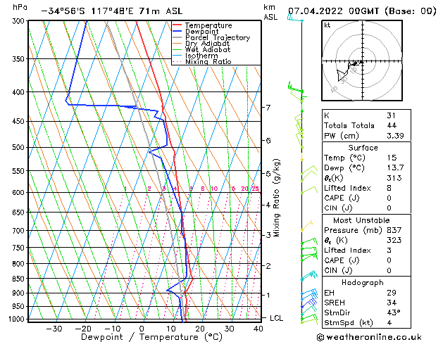Select the pink-dotted 'Mixing Ratio' legend label

[x=208, y=61]
